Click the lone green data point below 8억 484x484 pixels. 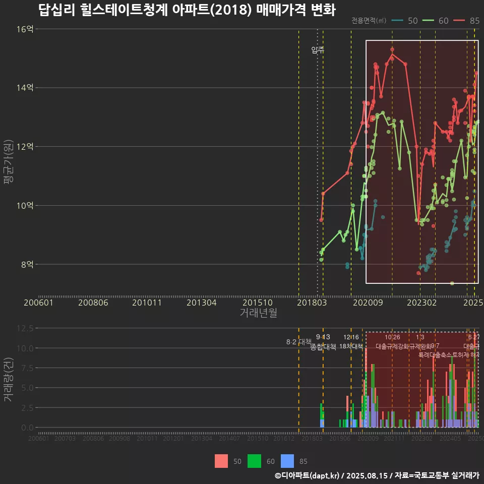452,283
